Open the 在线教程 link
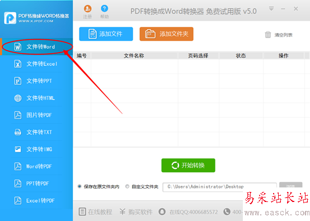Image resolution: width=310 pixels, height=221 pixels. (x=100, y=212)
